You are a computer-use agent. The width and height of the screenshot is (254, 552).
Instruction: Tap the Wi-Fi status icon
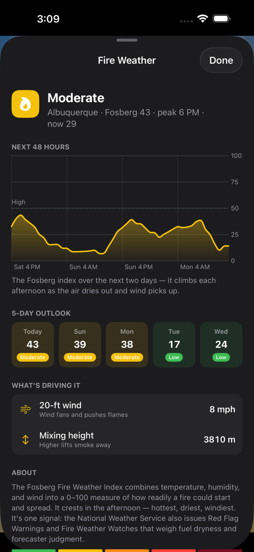[x=203, y=19]
